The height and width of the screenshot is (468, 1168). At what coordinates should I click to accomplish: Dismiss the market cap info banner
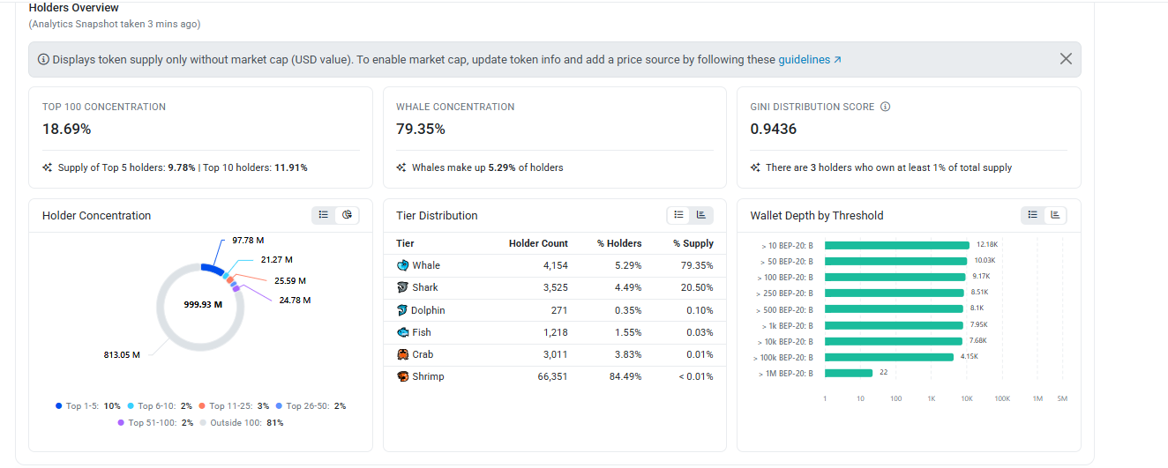(1066, 59)
